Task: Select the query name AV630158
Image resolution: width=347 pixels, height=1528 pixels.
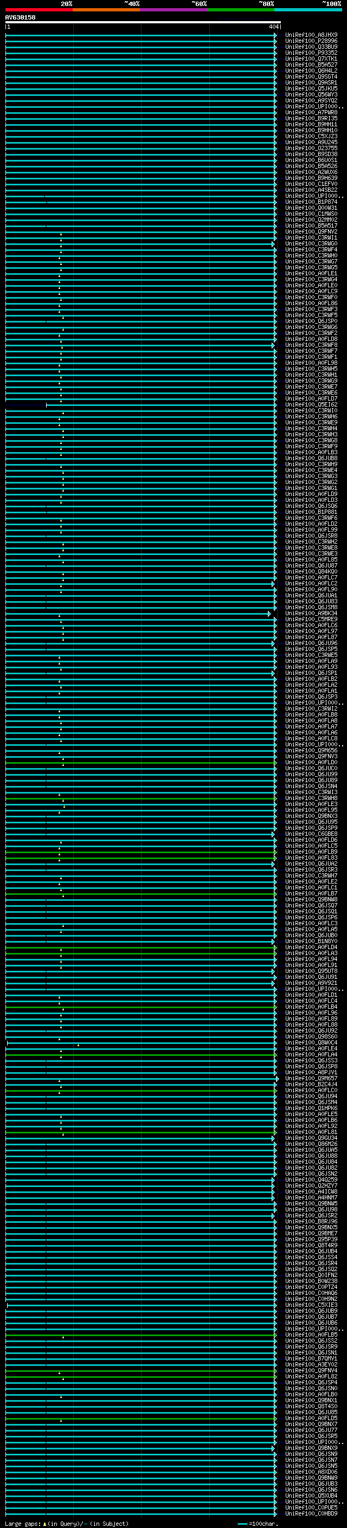Action: [20, 17]
